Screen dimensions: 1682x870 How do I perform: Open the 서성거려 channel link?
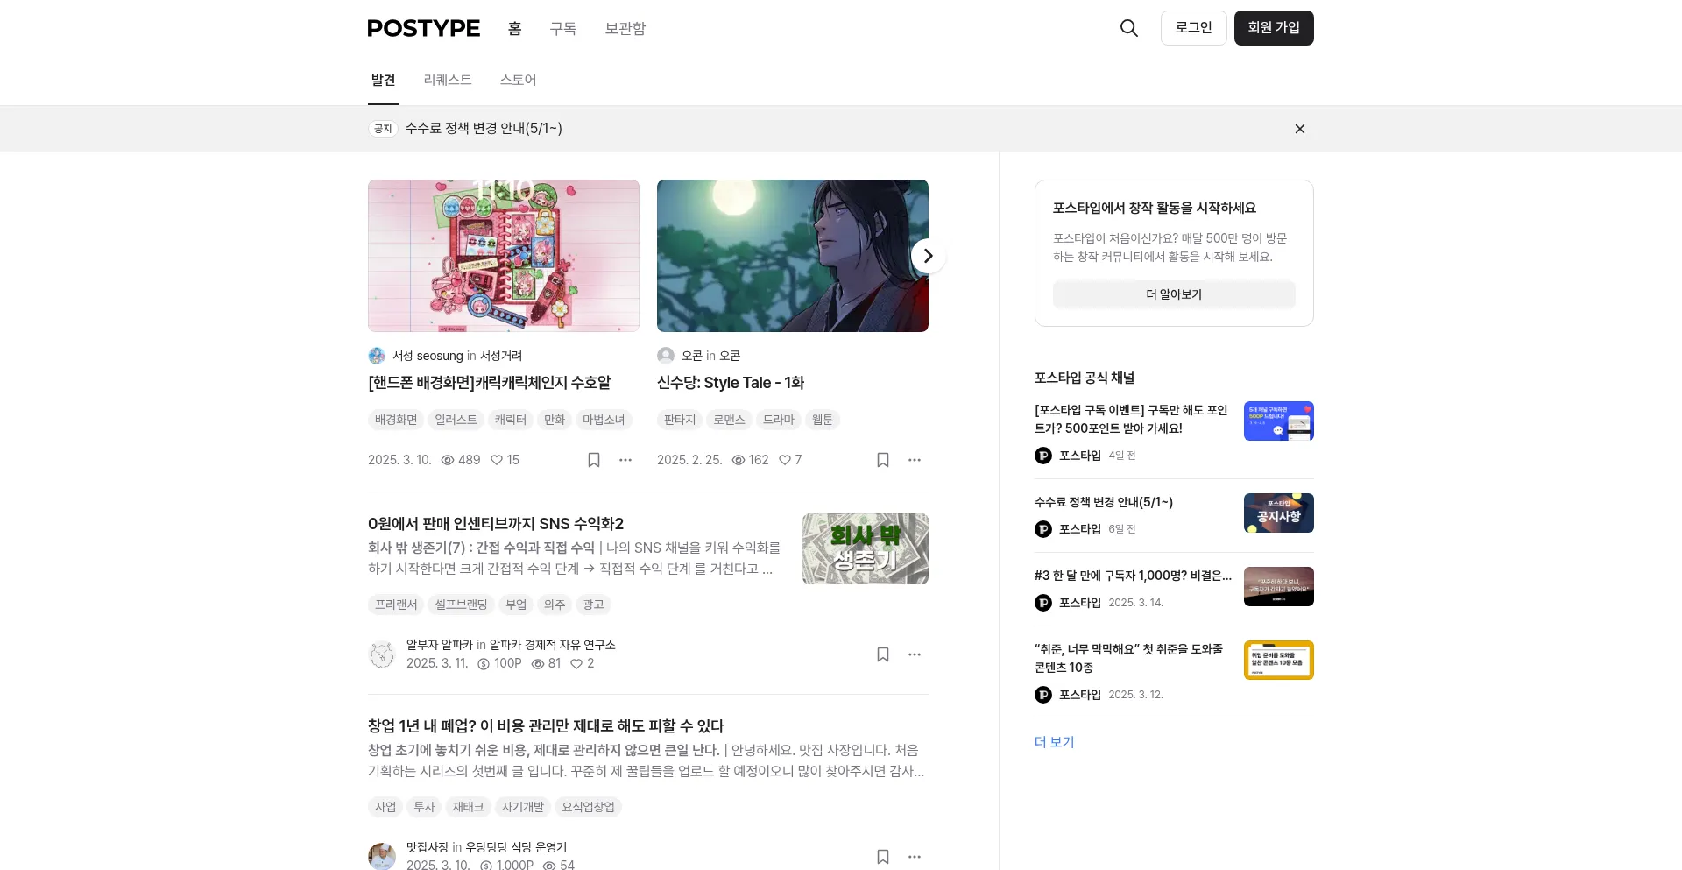[x=501, y=356]
